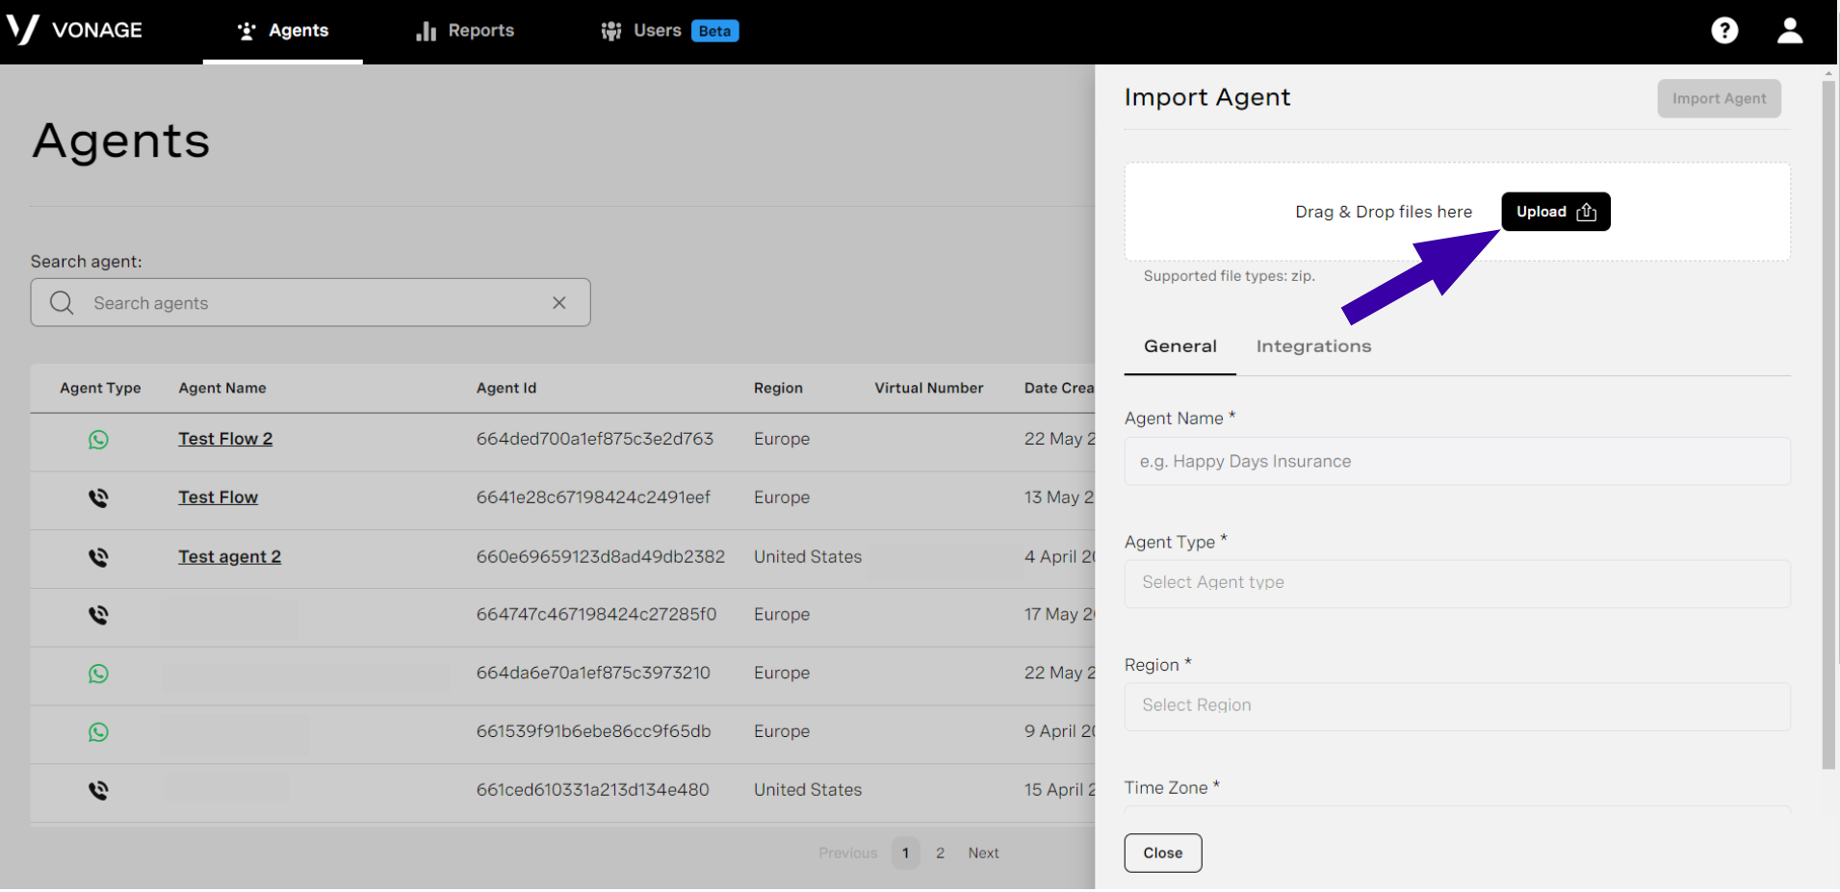Click phone icon in Test Flow row
Viewport: 1840px width, 892px height.
[x=98, y=498]
